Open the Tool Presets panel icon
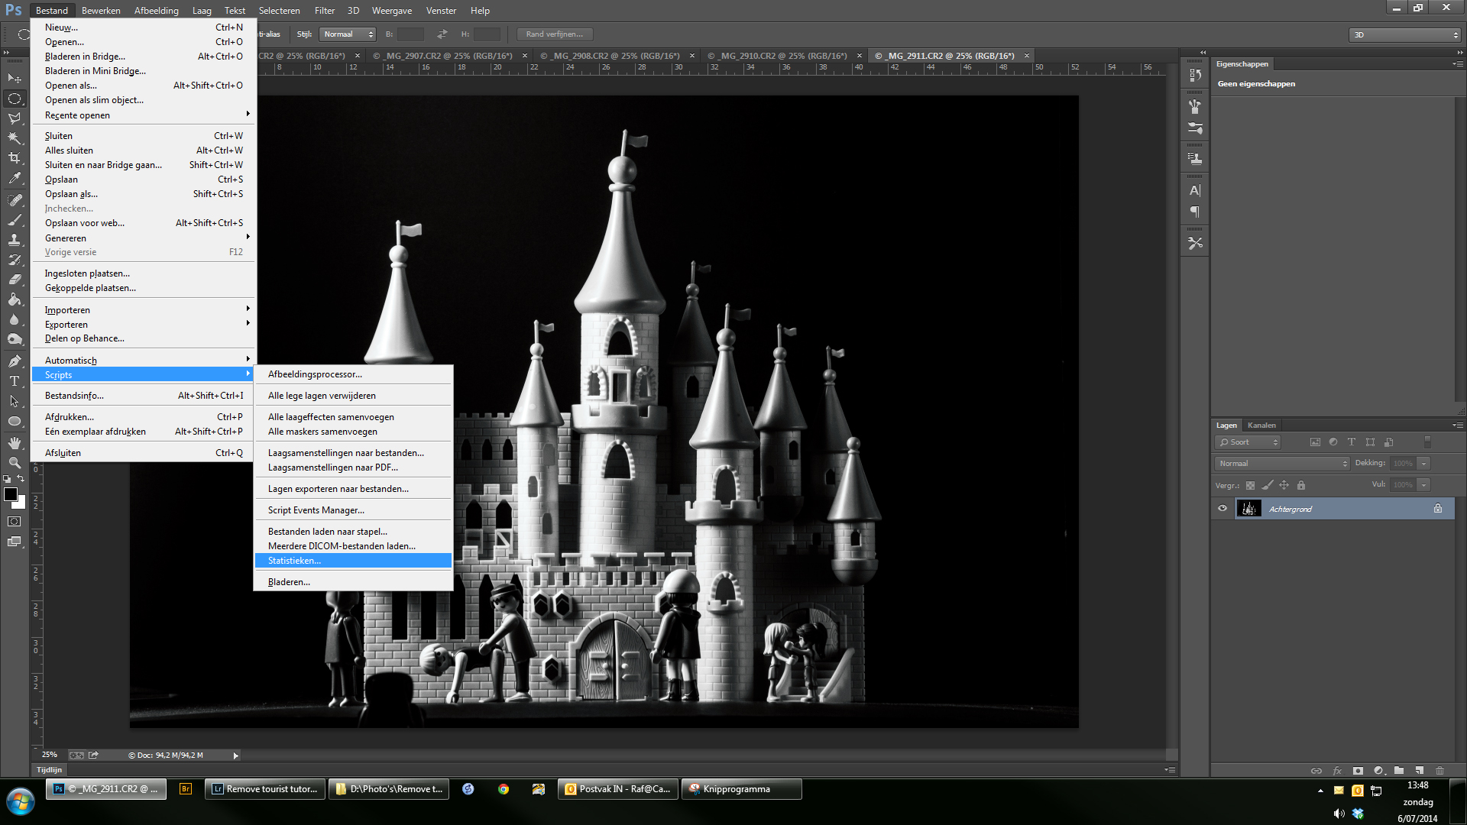Screen dimensions: 1467x825 click(x=1195, y=243)
